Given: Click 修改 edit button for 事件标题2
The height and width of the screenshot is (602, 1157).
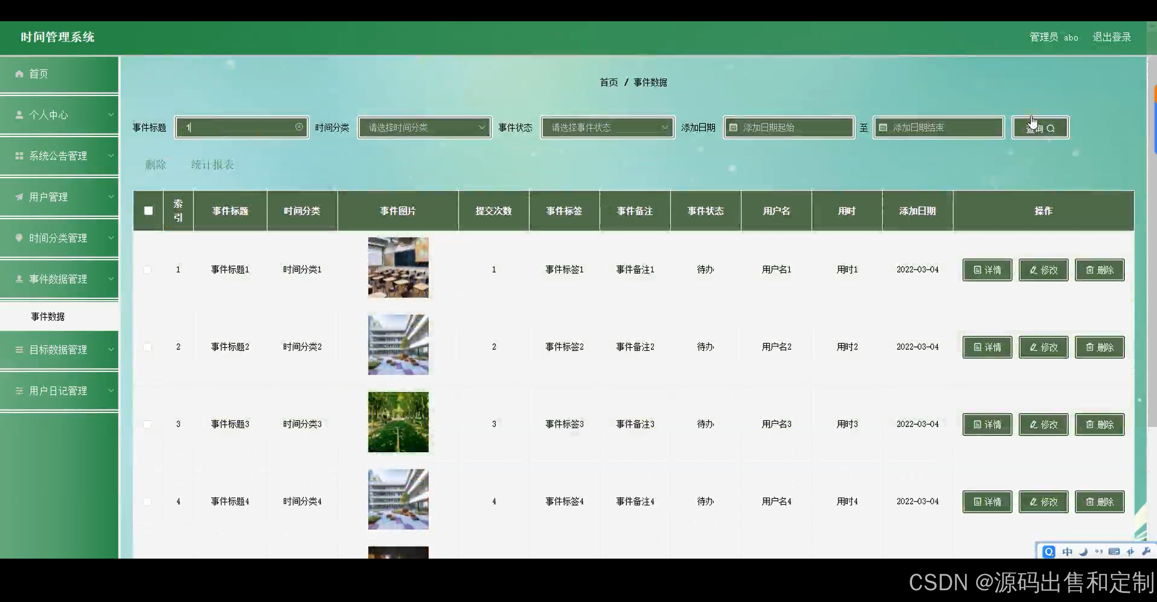Looking at the screenshot, I should (x=1043, y=347).
